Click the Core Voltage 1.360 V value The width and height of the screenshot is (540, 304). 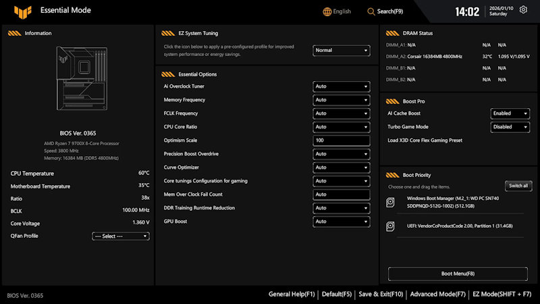click(x=141, y=223)
